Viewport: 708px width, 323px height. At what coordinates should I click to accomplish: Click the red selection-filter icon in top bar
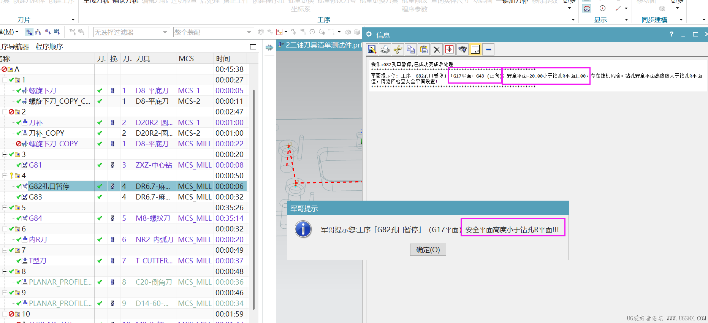coord(279,32)
